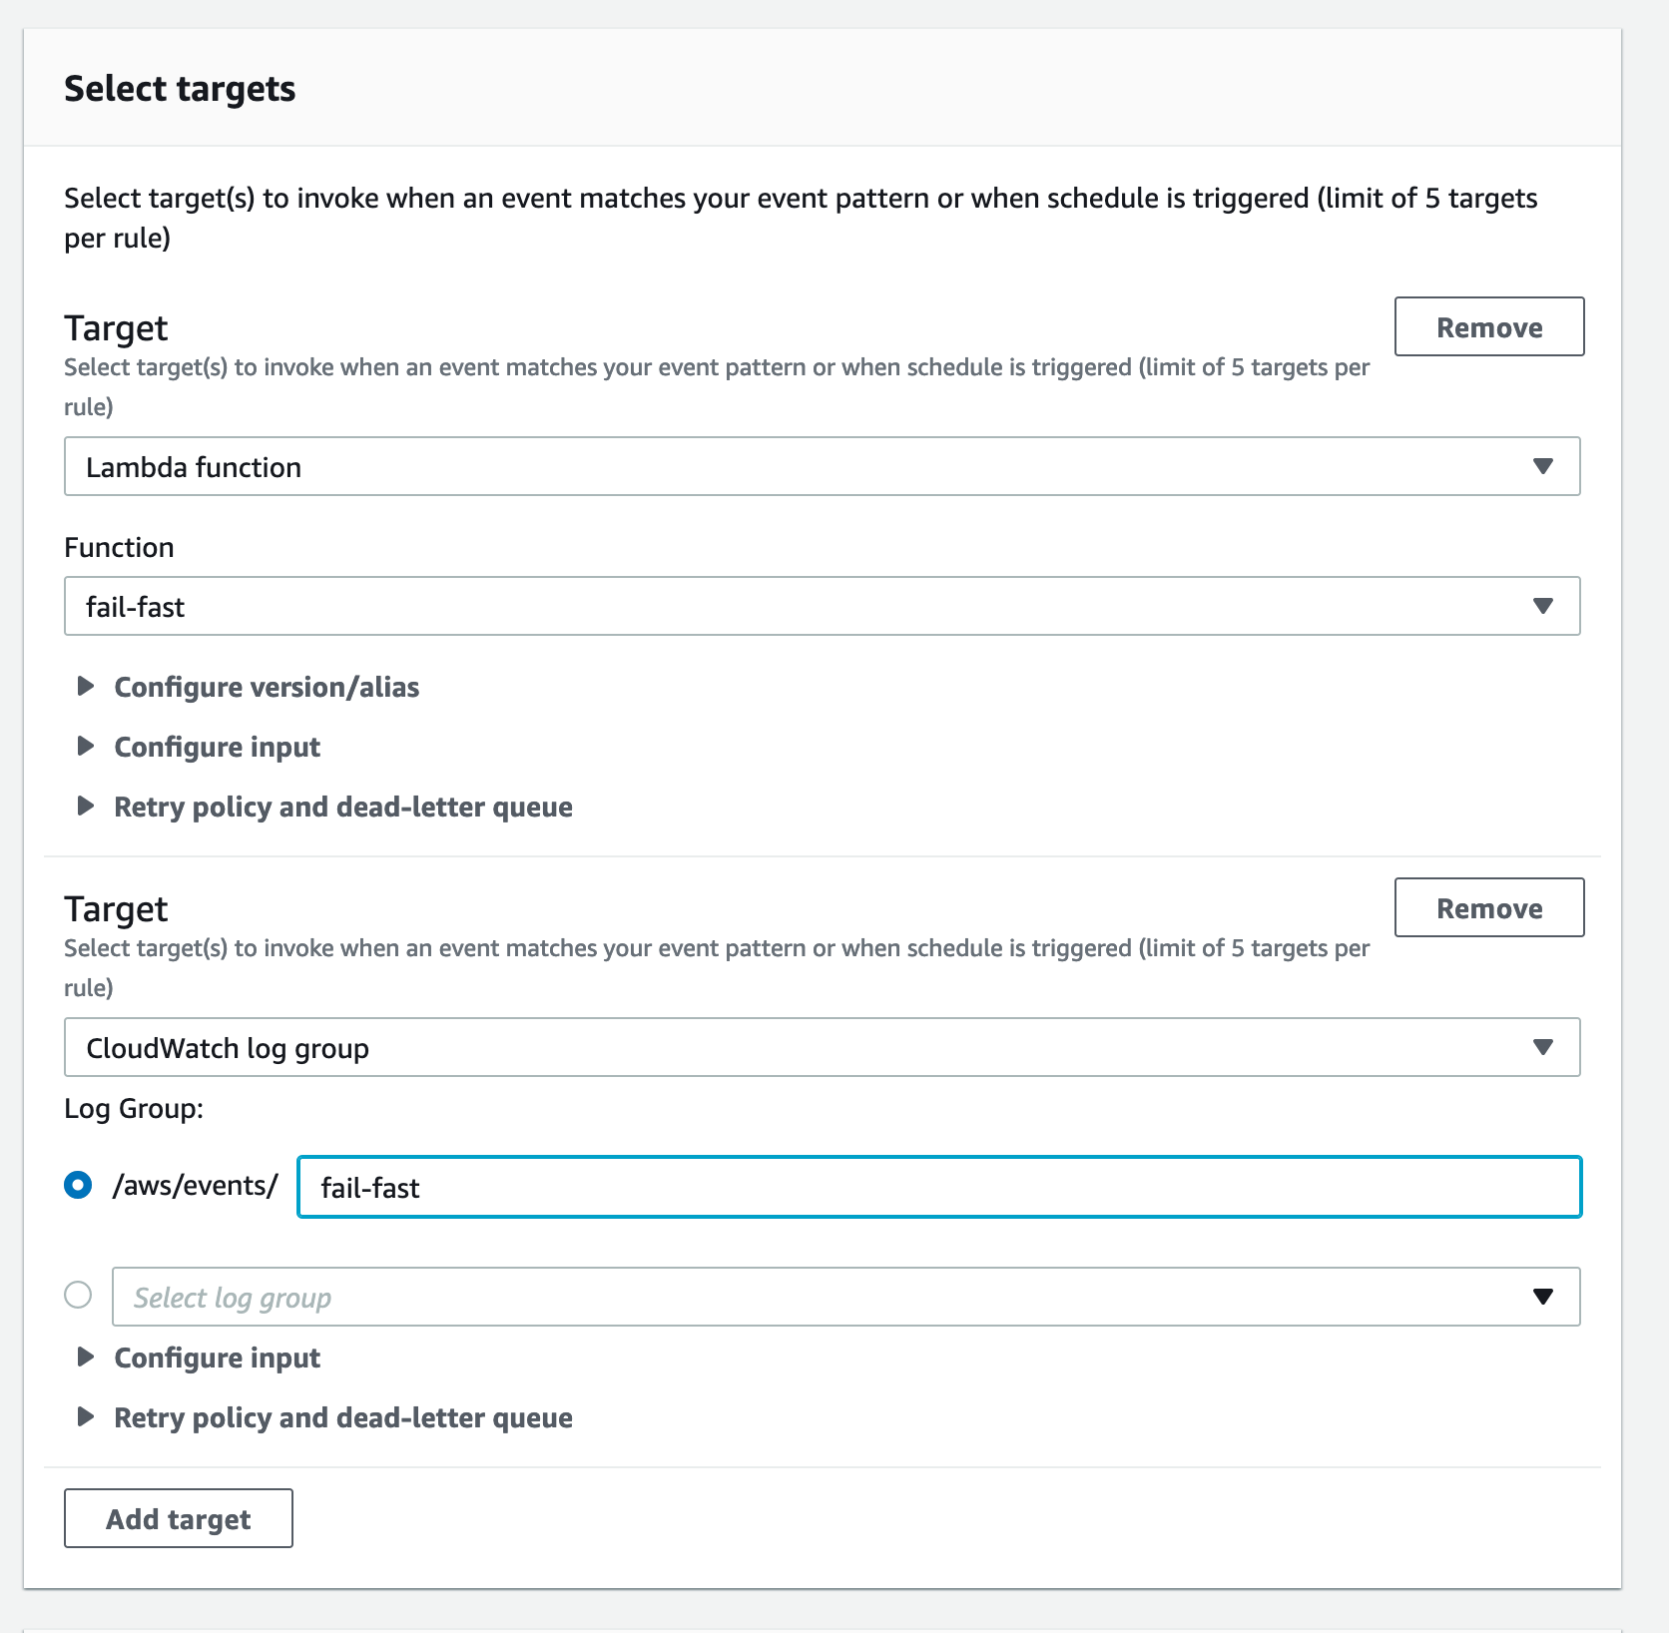Image resolution: width=1669 pixels, height=1633 pixels.
Task: Select the /aws/events/ radio button
Action: (78, 1185)
